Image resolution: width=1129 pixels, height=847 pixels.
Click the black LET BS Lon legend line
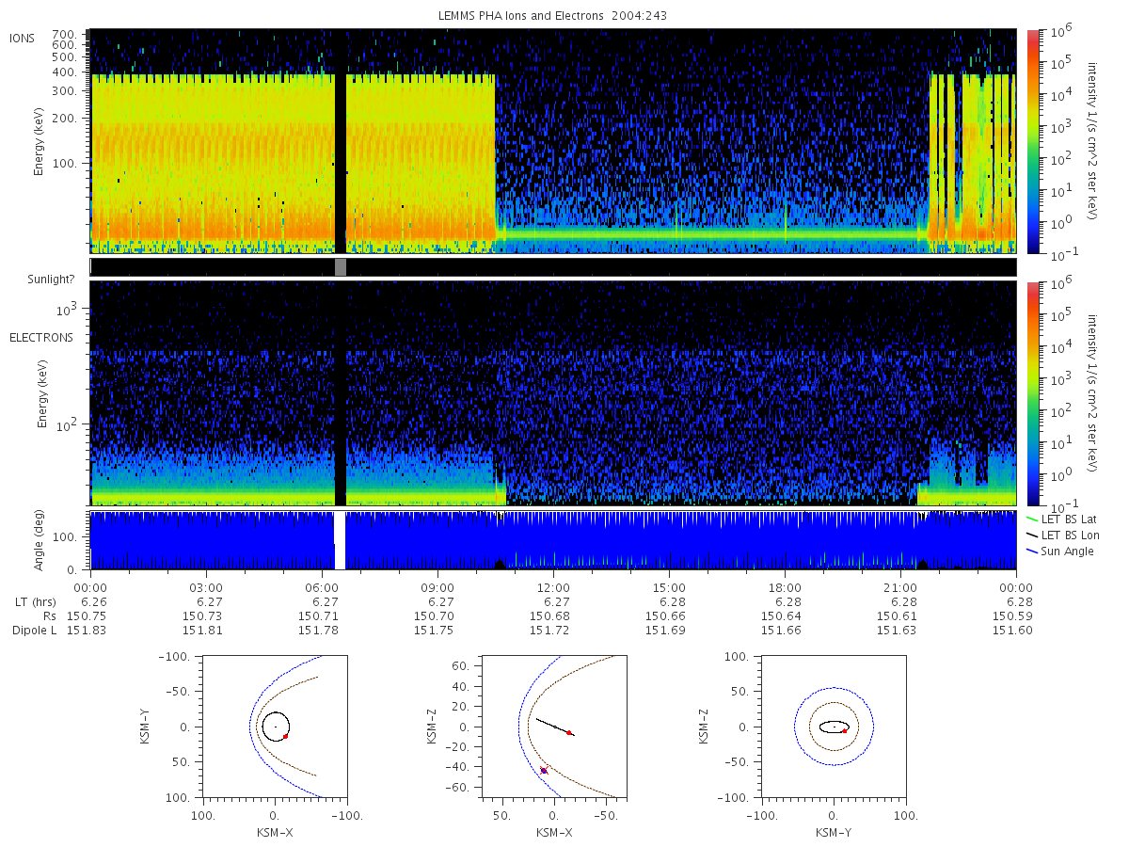click(1031, 535)
